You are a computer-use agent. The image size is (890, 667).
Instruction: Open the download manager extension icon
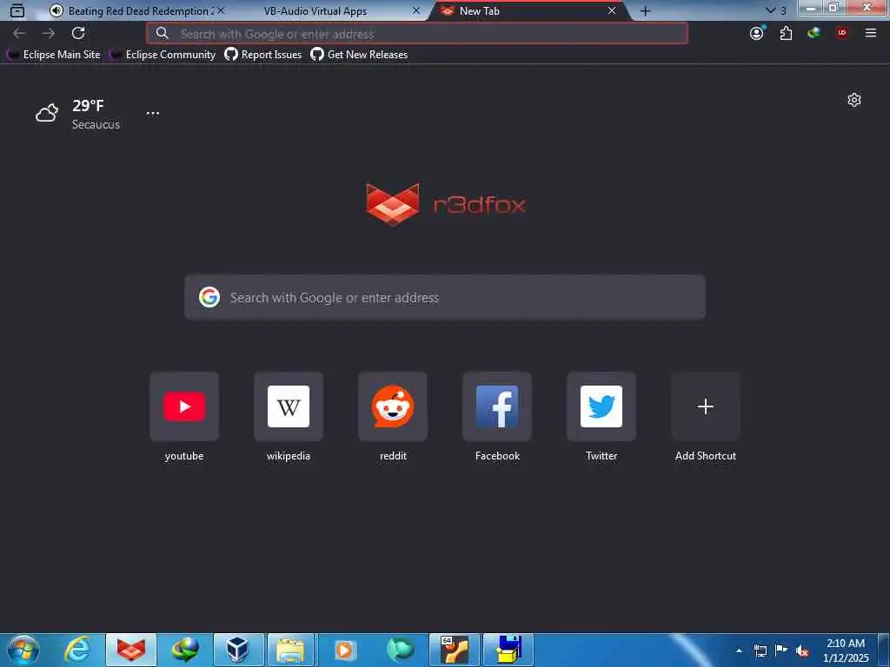pyautogui.click(x=814, y=33)
